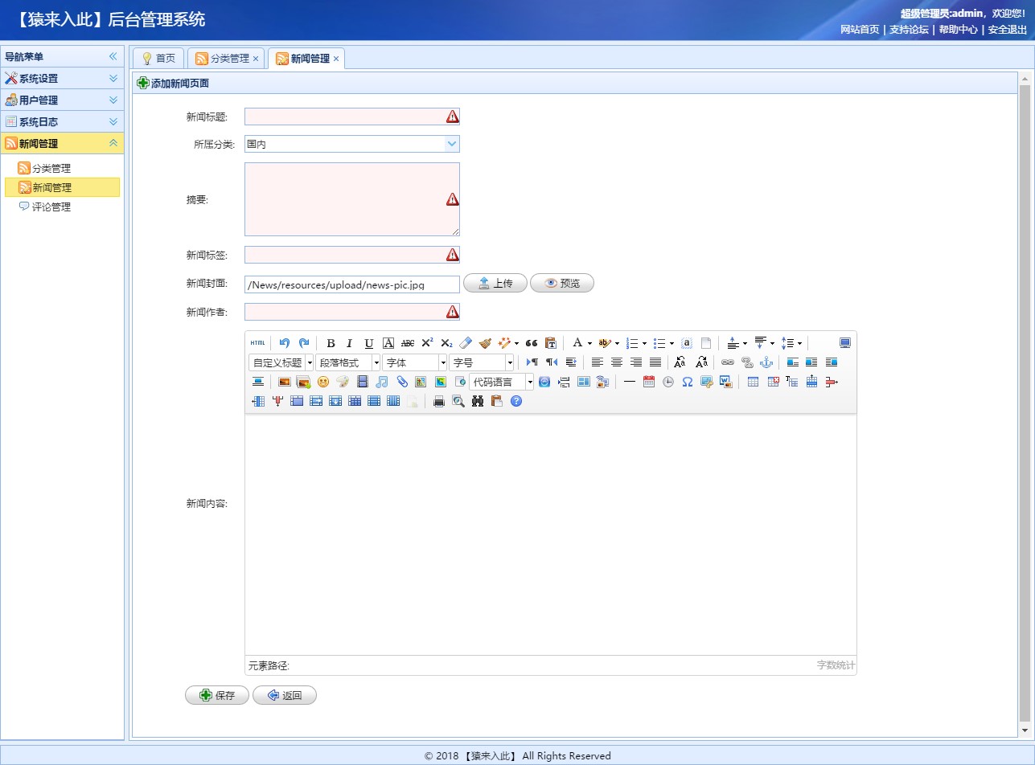1035x765 pixels.
Task: Insert a table in the editor
Action: [753, 382]
